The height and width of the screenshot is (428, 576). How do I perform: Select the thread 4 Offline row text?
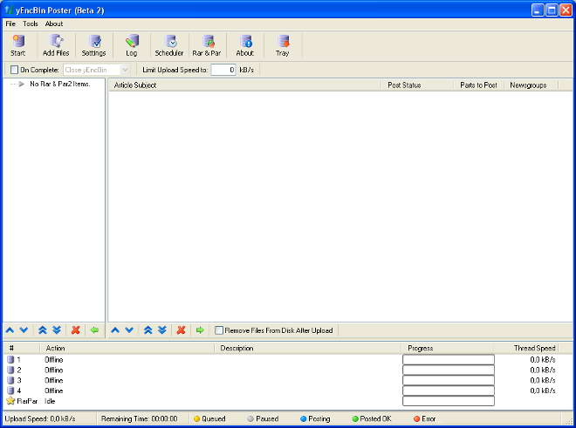[x=53, y=391]
